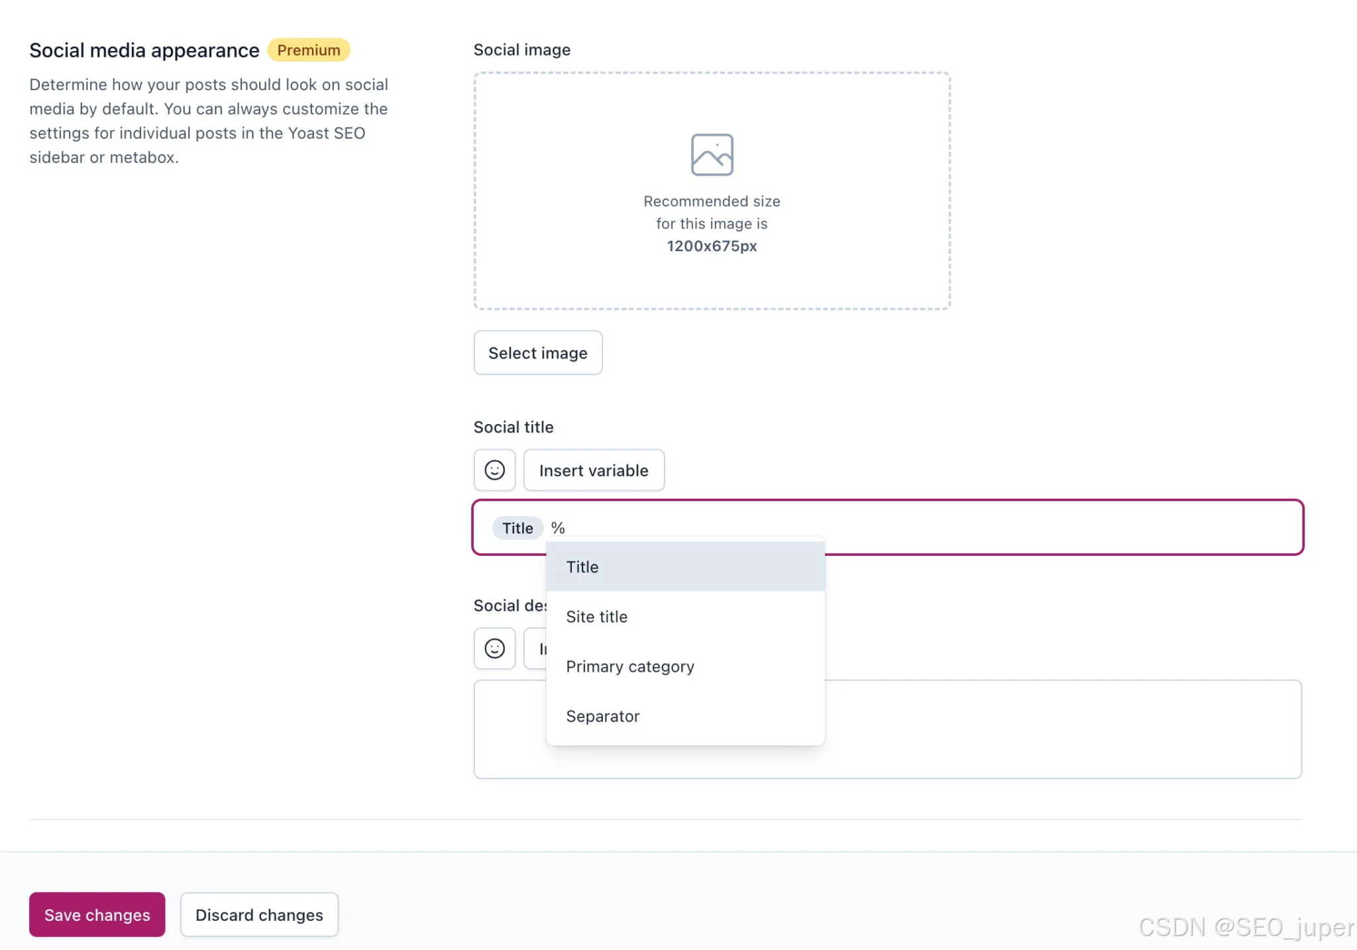This screenshot has height=950, width=1357.
Task: Click the partially hidden description Insert variable button
Action: coord(535,649)
